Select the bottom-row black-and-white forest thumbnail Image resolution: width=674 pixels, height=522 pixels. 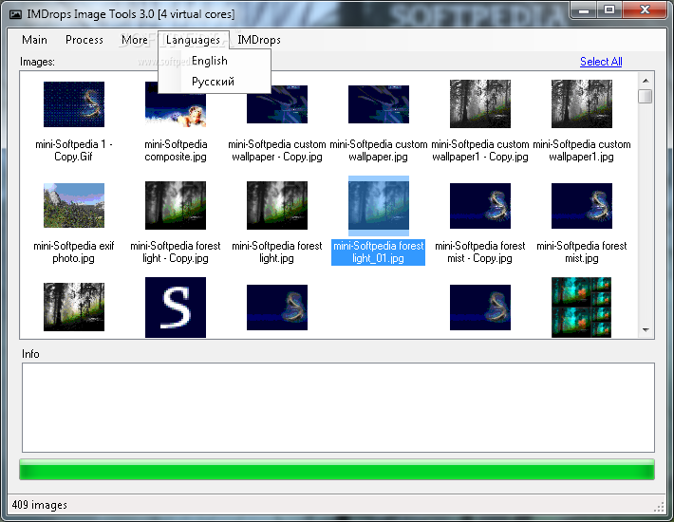click(74, 307)
